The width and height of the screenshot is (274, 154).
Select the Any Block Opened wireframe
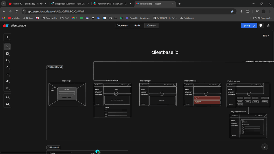point(248,126)
